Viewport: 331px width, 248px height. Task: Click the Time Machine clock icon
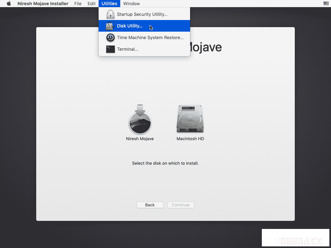pos(111,37)
